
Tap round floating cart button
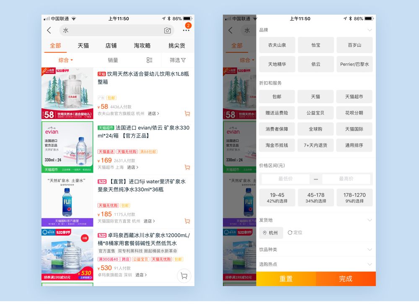point(184,276)
